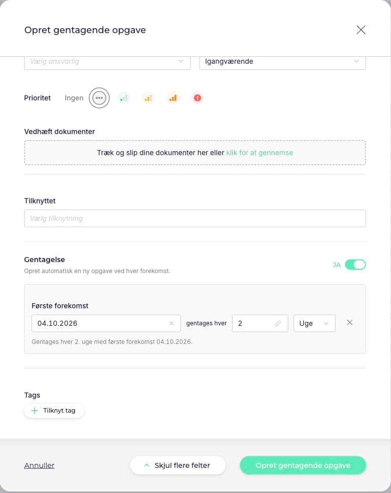Choose the high priority orange bars icon
The image size is (391, 493).
click(x=173, y=98)
